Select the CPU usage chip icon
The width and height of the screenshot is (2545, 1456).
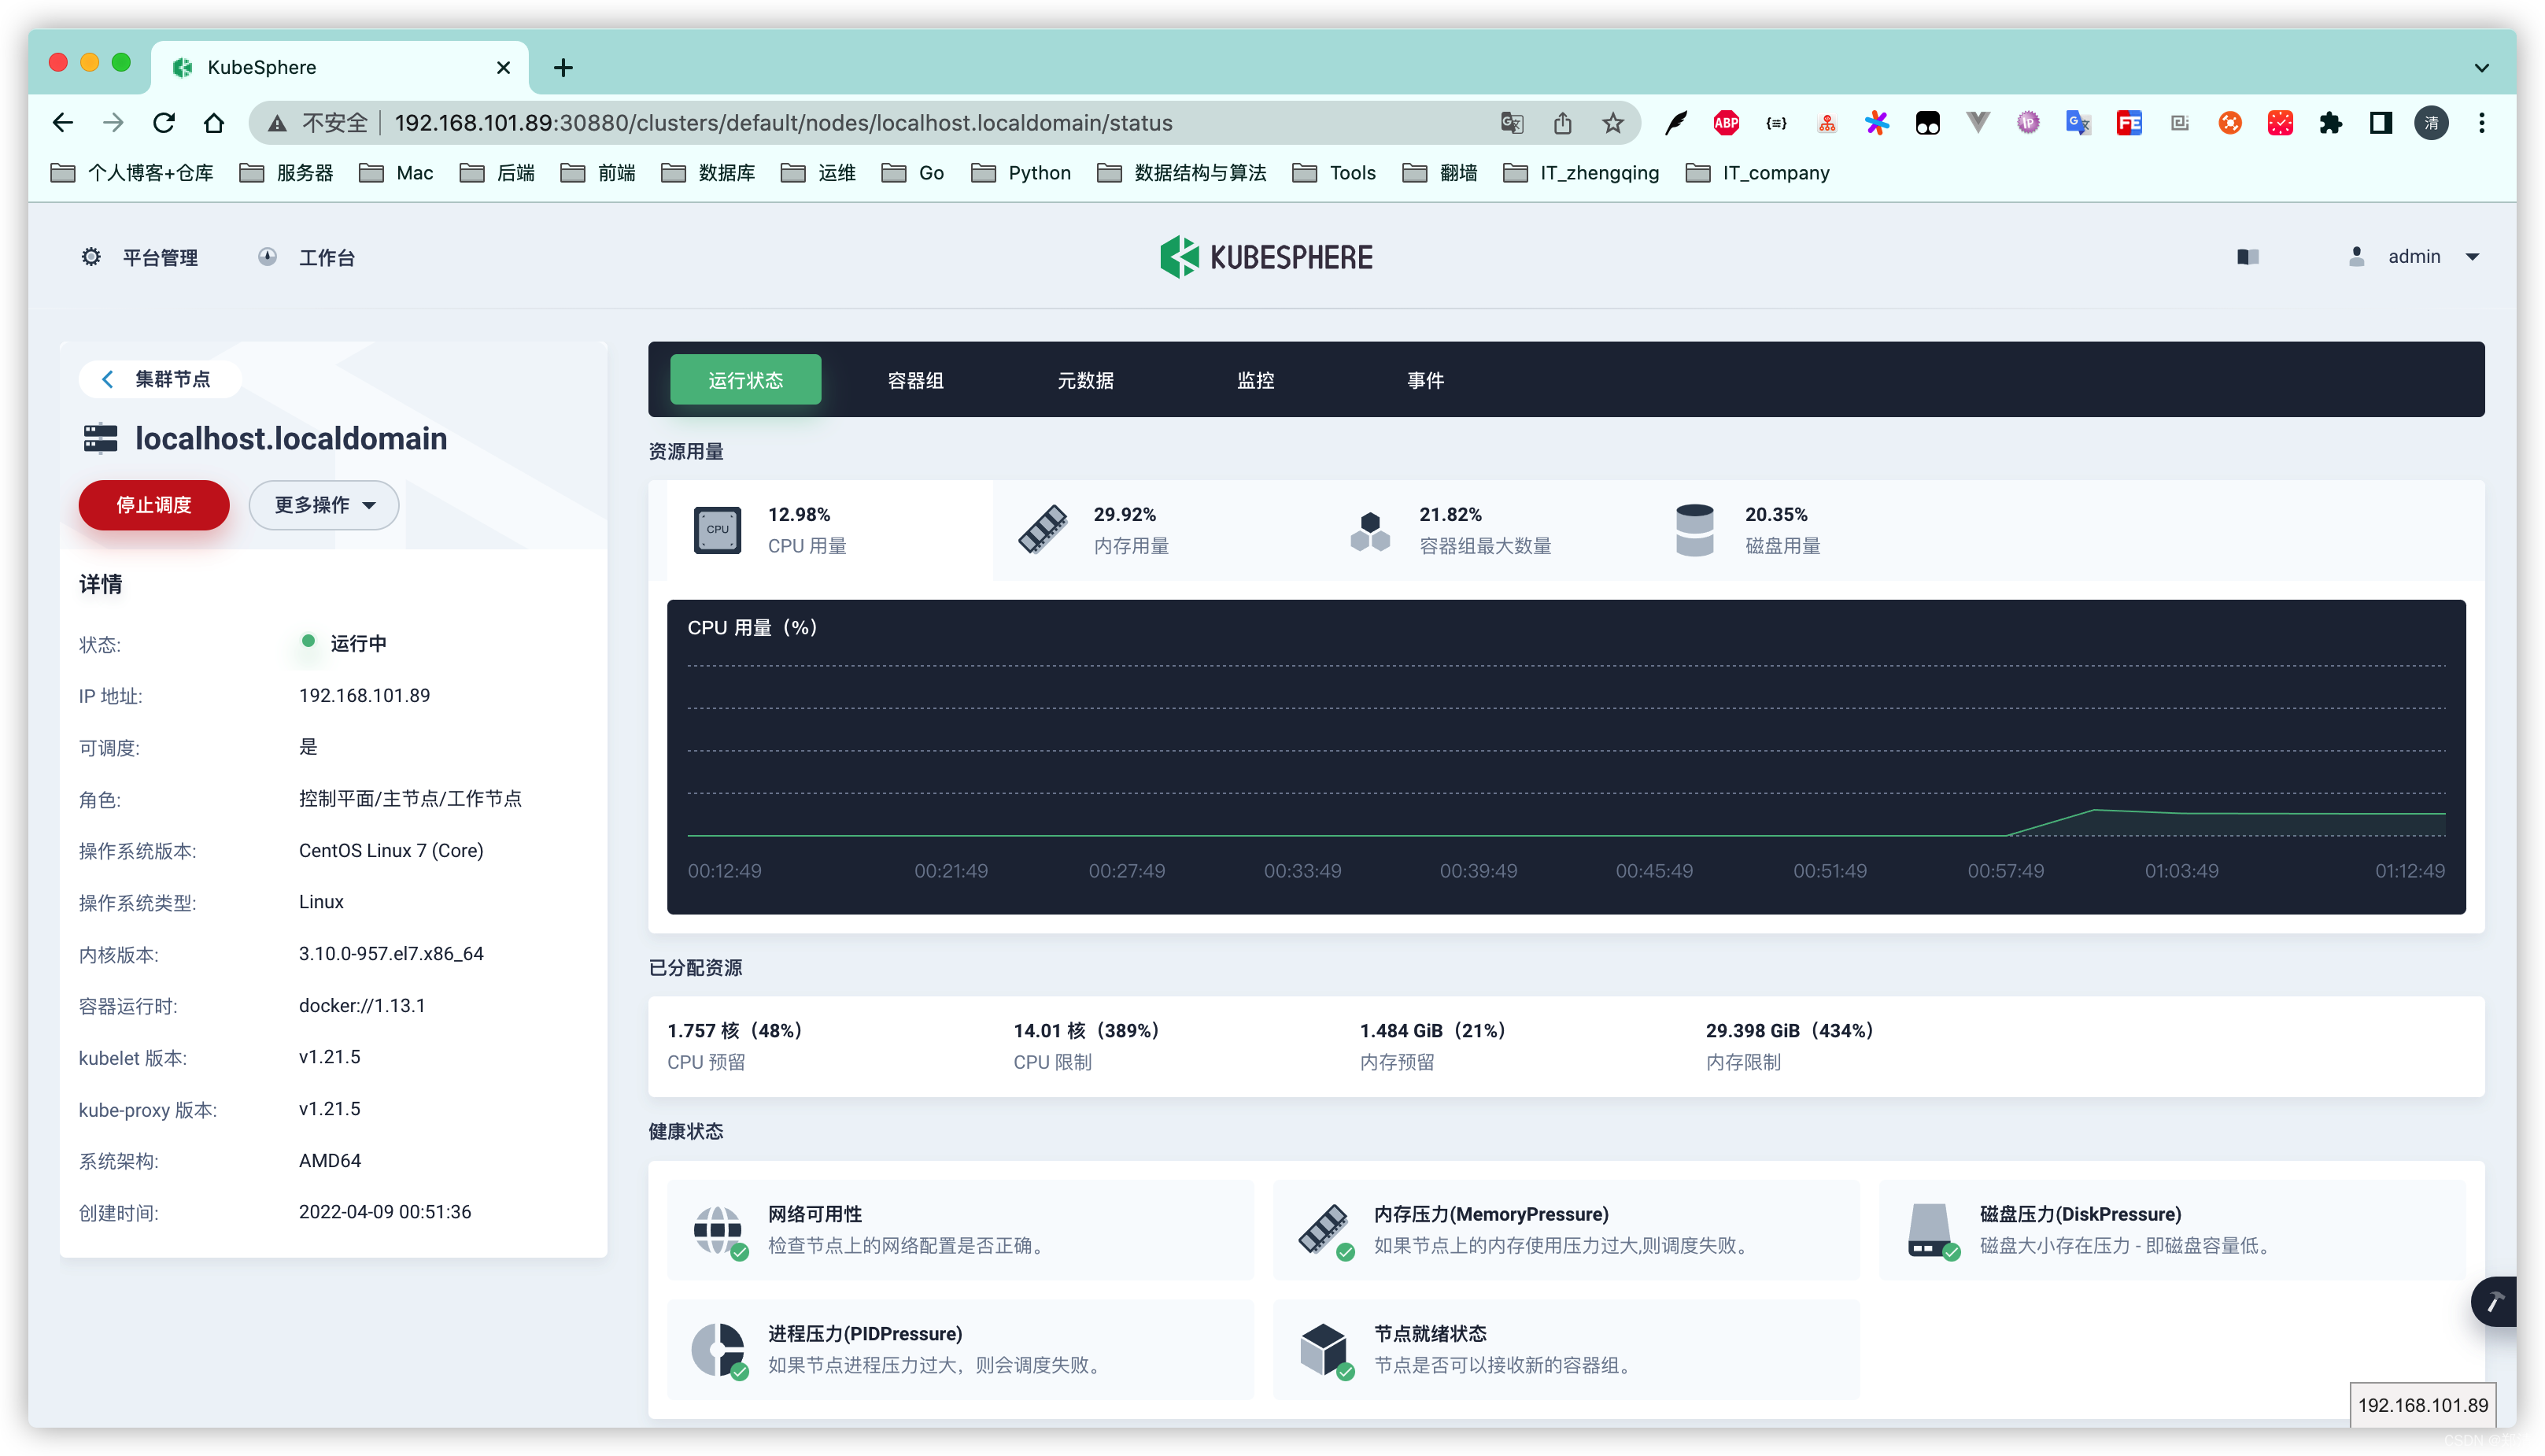[x=717, y=530]
